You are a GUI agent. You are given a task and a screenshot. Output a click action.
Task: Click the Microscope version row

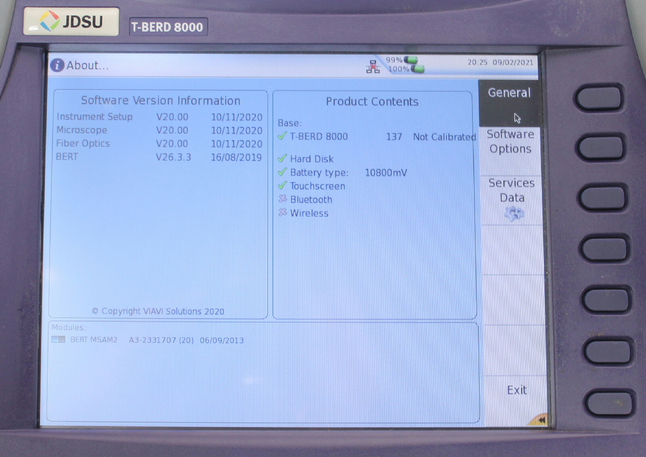point(159,130)
